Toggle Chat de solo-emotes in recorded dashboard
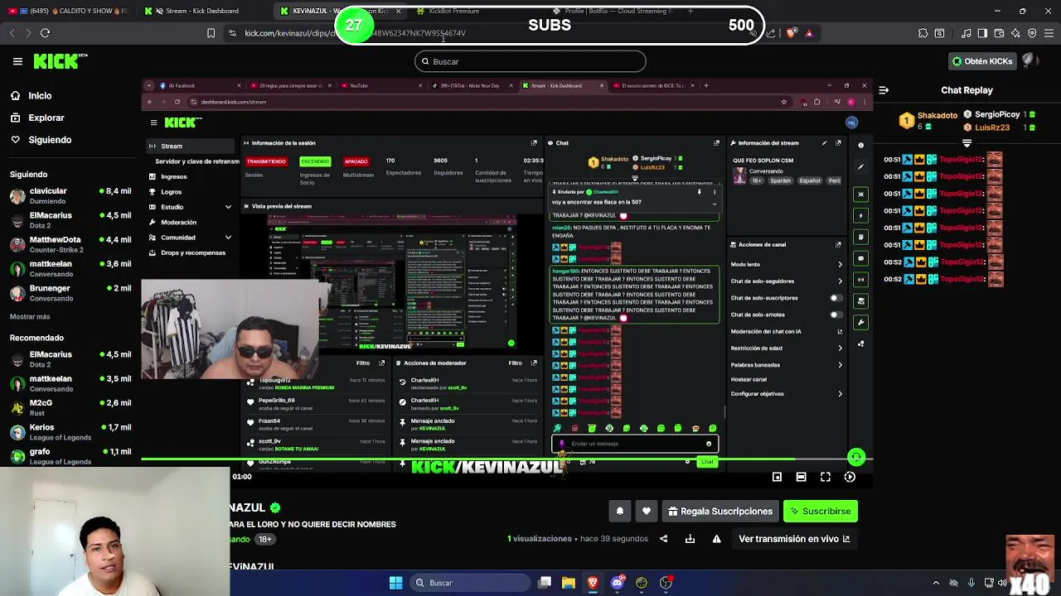 [x=836, y=315]
